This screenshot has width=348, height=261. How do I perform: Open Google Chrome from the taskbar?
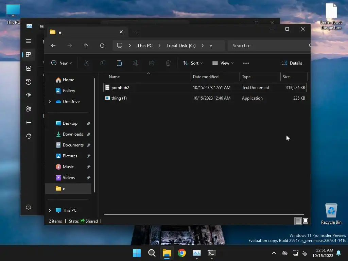[182, 253]
